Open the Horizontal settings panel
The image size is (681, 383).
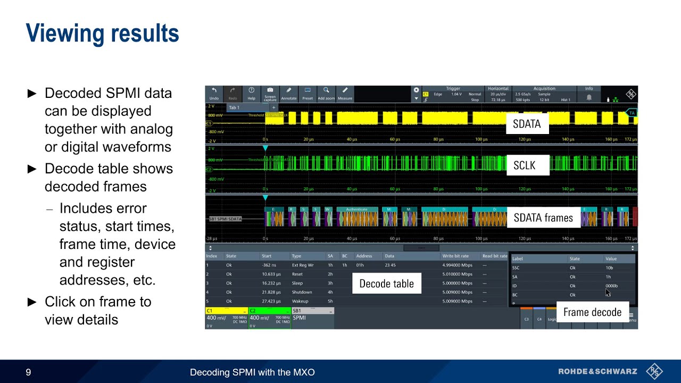498,94
